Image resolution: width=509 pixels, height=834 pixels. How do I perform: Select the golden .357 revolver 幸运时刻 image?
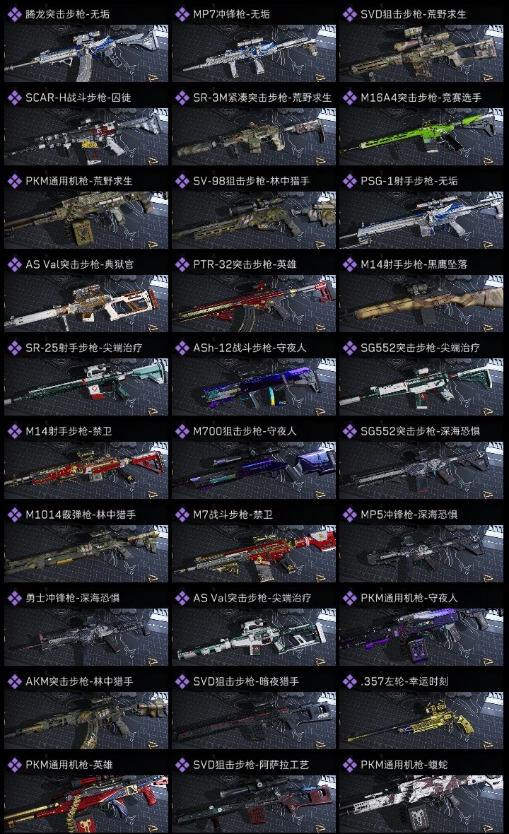click(x=421, y=720)
